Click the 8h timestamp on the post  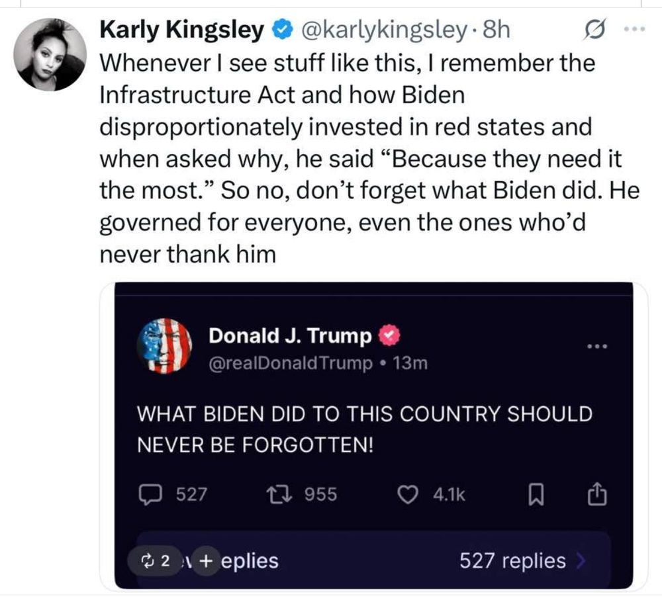coord(496,30)
